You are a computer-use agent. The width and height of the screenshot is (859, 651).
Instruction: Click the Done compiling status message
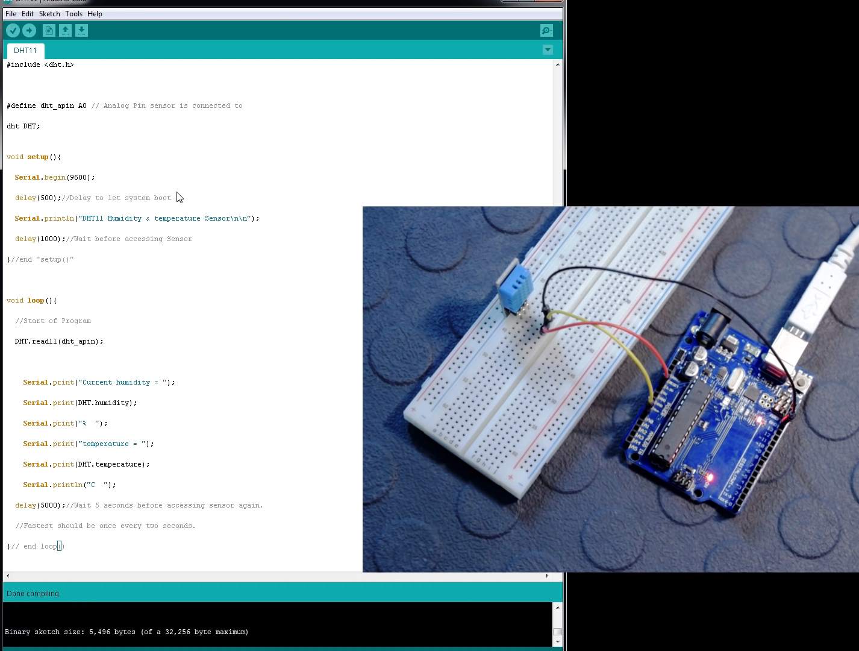point(34,593)
